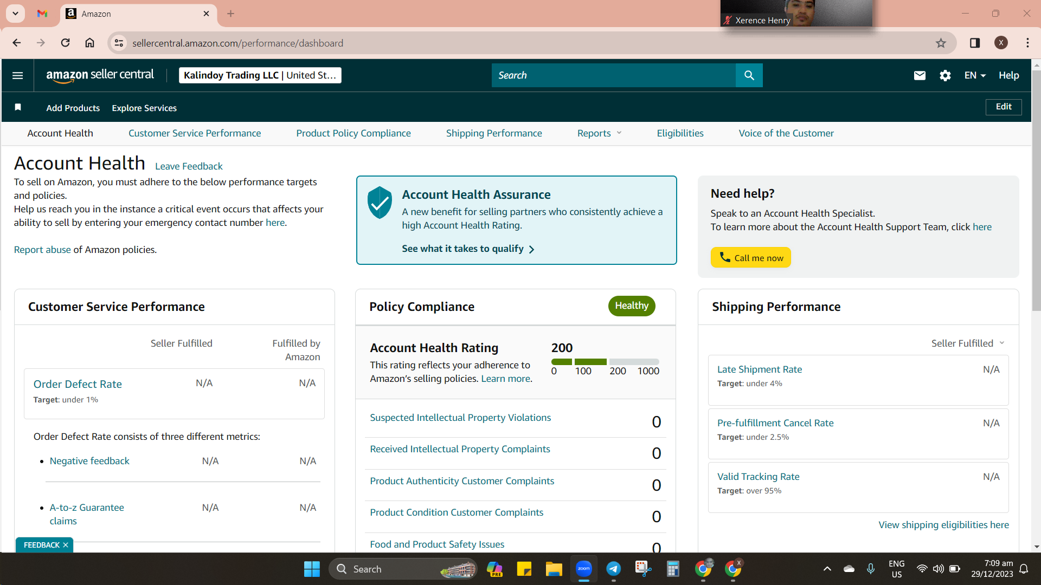Toggle the browser side panel icon
The width and height of the screenshot is (1041, 585).
(x=974, y=43)
